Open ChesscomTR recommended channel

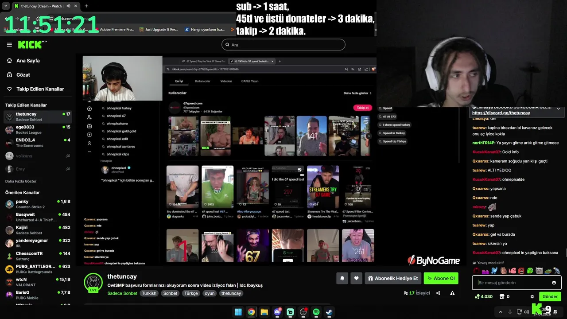38,256
